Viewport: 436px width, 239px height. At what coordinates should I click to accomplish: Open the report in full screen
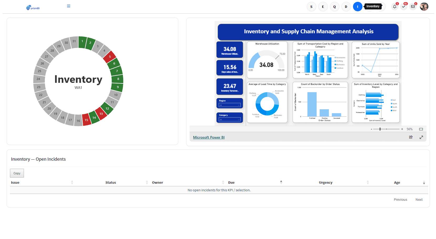(x=421, y=137)
